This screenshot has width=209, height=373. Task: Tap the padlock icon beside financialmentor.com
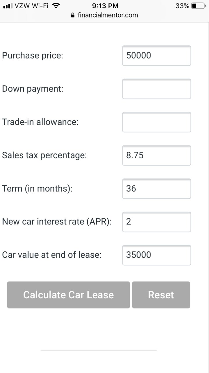pyautogui.click(x=73, y=15)
